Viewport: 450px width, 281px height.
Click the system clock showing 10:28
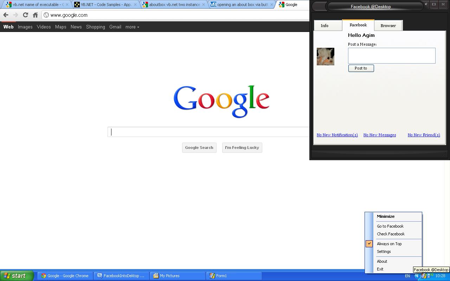(440, 276)
